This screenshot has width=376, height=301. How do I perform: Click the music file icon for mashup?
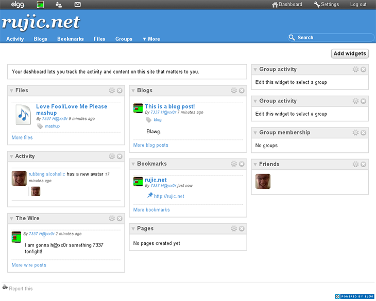23,115
